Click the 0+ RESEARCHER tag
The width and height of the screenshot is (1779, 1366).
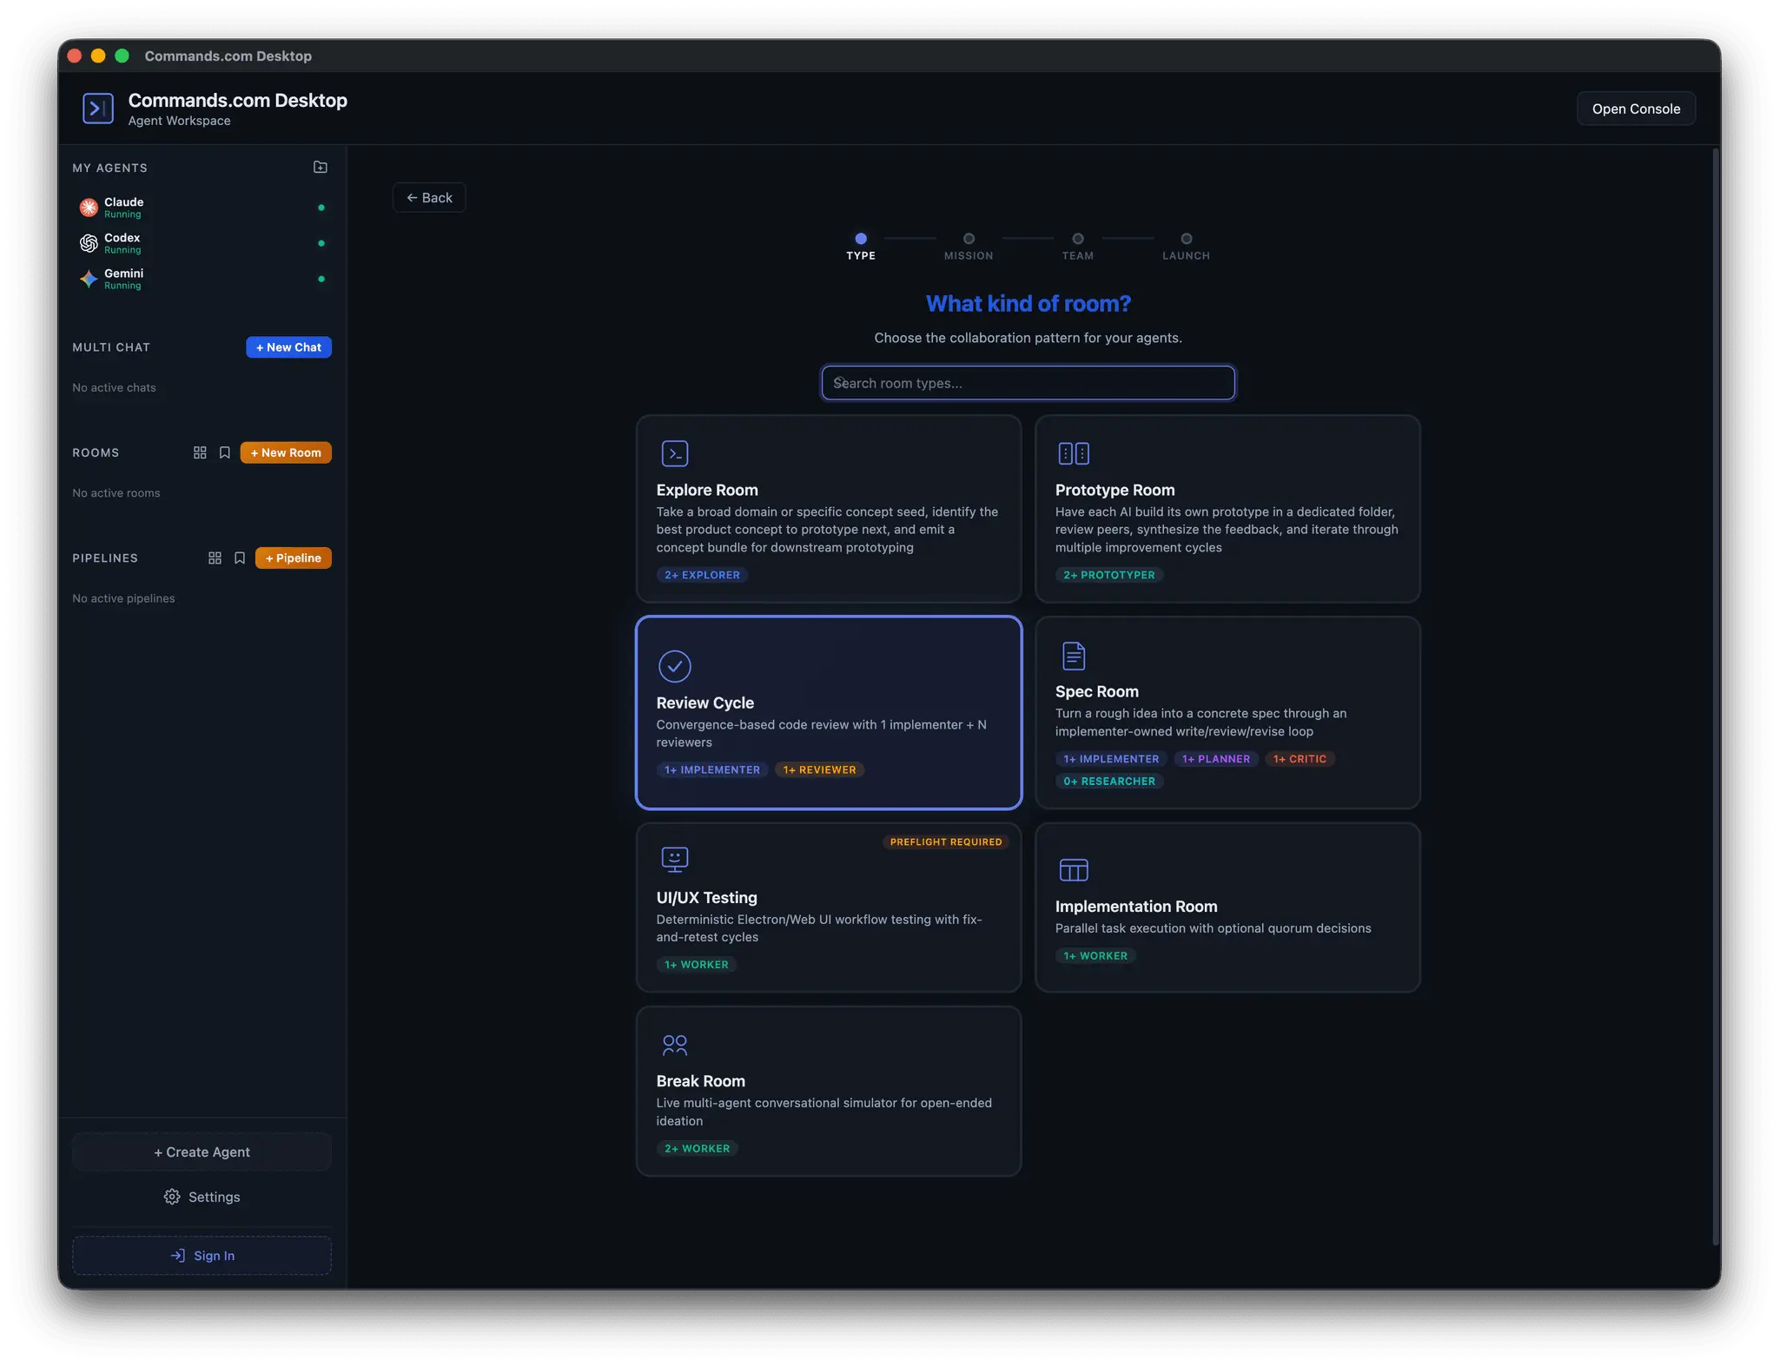point(1109,781)
